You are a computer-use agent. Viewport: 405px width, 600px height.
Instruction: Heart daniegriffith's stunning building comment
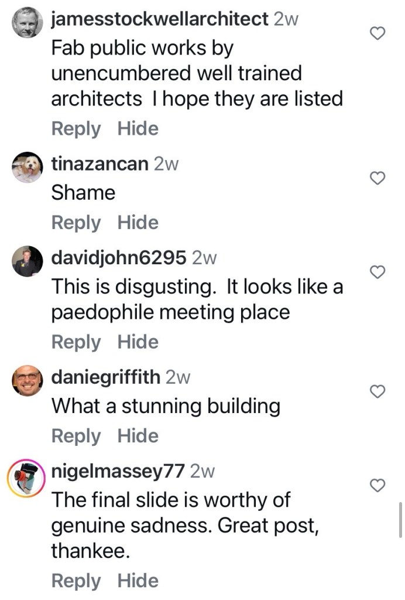pyautogui.click(x=379, y=391)
